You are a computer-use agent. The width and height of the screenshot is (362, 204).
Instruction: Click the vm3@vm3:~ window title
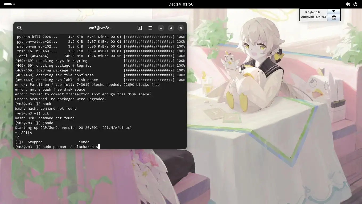(x=100, y=28)
